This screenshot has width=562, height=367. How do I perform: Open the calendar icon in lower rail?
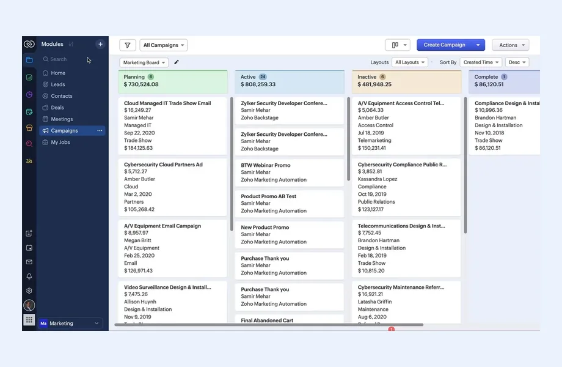(29, 248)
